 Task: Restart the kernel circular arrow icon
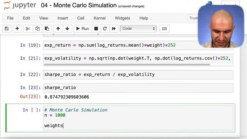[x=105, y=29]
